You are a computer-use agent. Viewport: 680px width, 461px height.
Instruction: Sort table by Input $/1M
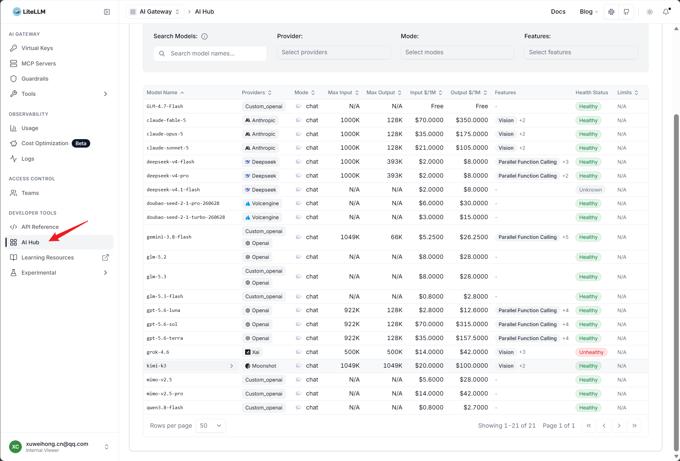(x=426, y=93)
